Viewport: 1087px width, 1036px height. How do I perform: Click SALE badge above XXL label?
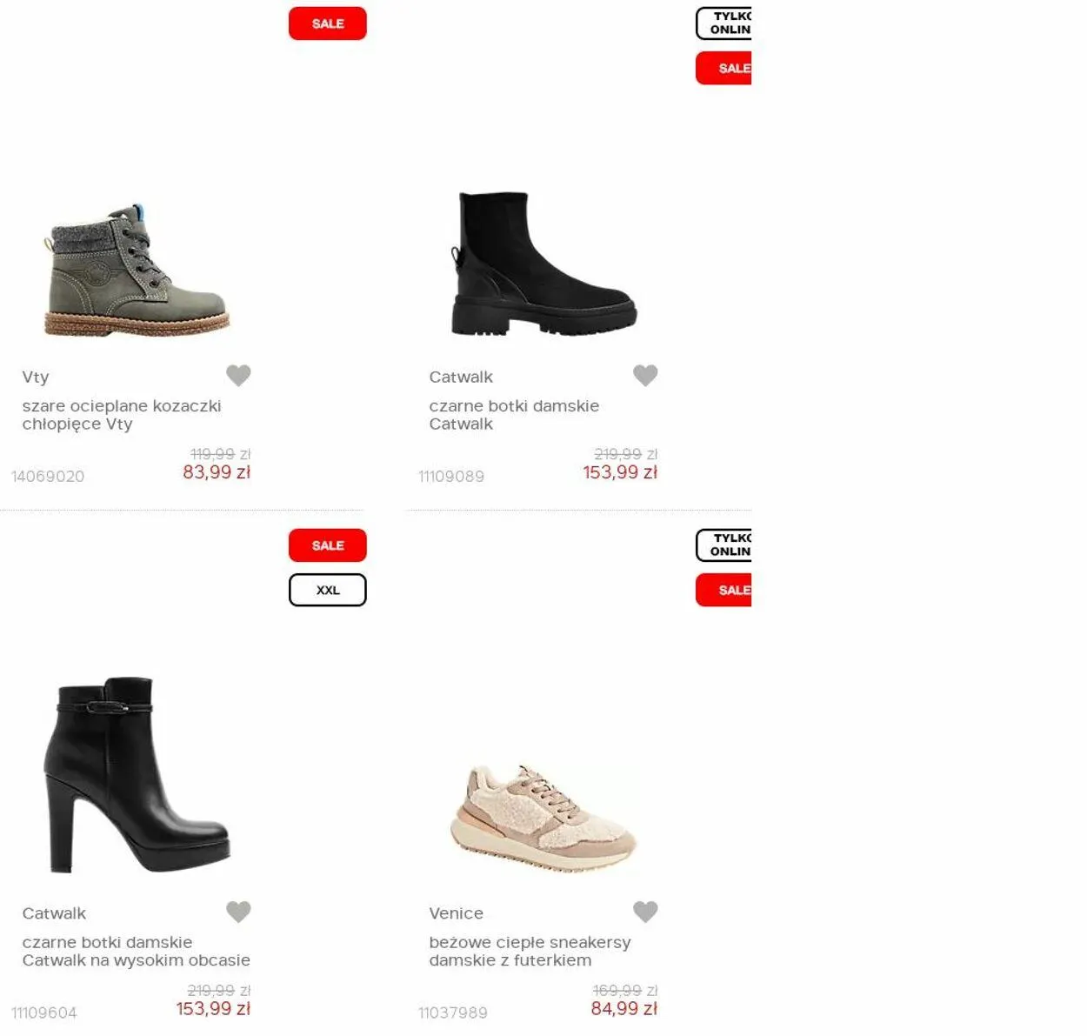(x=328, y=545)
